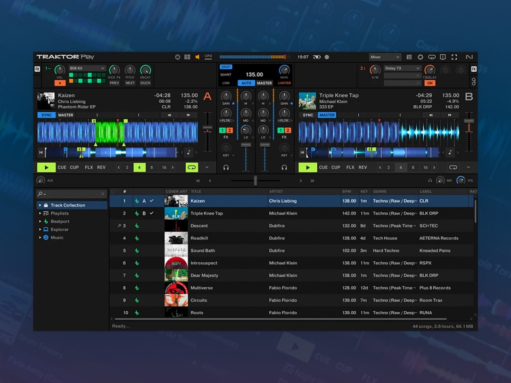The image size is (511, 383).
Task: Click REV on Deck B
Action: tap(362, 168)
